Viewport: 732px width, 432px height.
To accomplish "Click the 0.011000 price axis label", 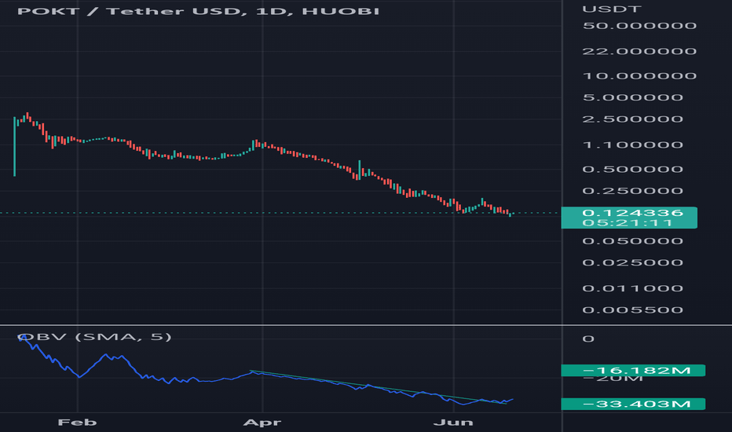I will click(x=632, y=288).
